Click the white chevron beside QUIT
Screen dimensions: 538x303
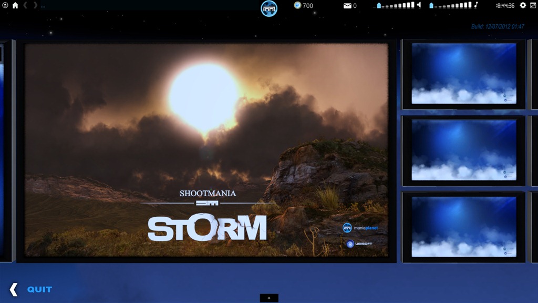point(14,289)
